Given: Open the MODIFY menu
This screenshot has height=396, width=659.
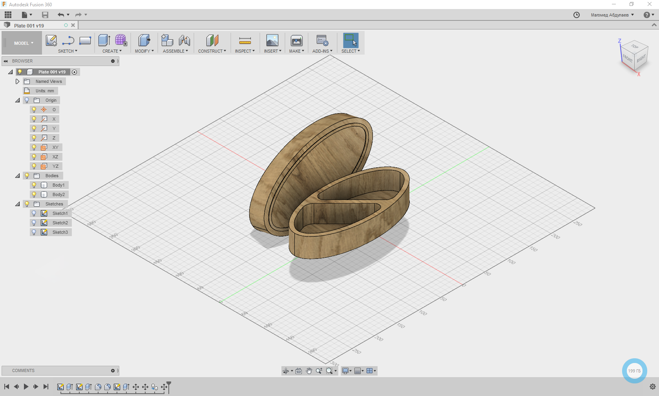Looking at the screenshot, I should click(x=144, y=51).
